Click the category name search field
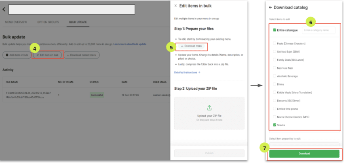 click(319, 30)
